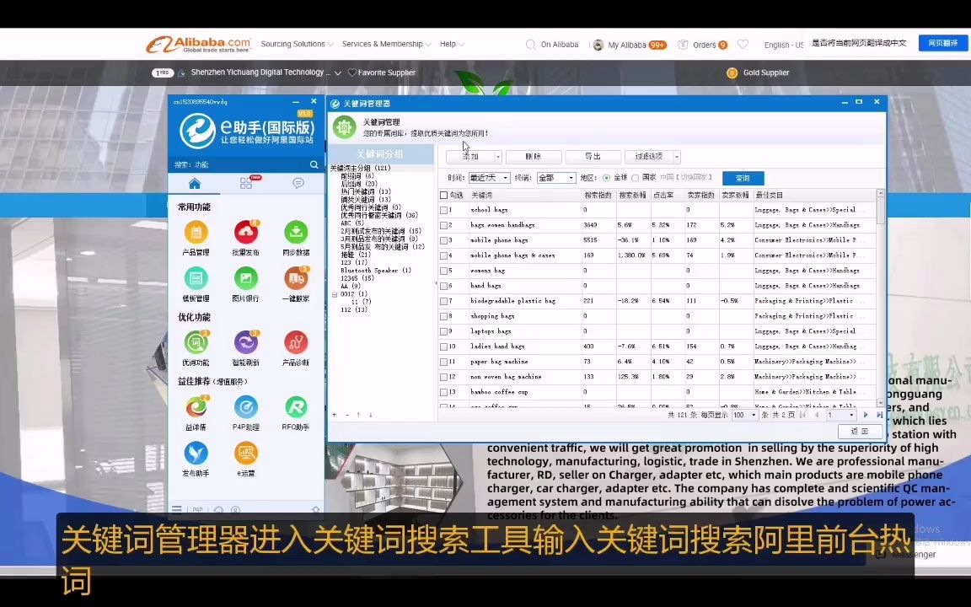Tick the 勾选 select-all checkbox
The height and width of the screenshot is (607, 971).
[x=443, y=195]
